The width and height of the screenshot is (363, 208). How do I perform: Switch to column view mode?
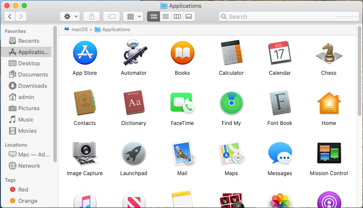pos(177,16)
